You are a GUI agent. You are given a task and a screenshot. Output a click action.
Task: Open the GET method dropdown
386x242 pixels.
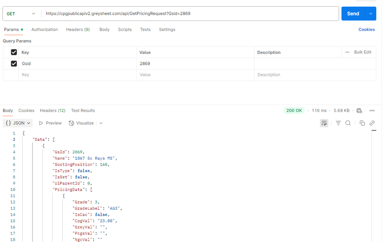click(22, 13)
